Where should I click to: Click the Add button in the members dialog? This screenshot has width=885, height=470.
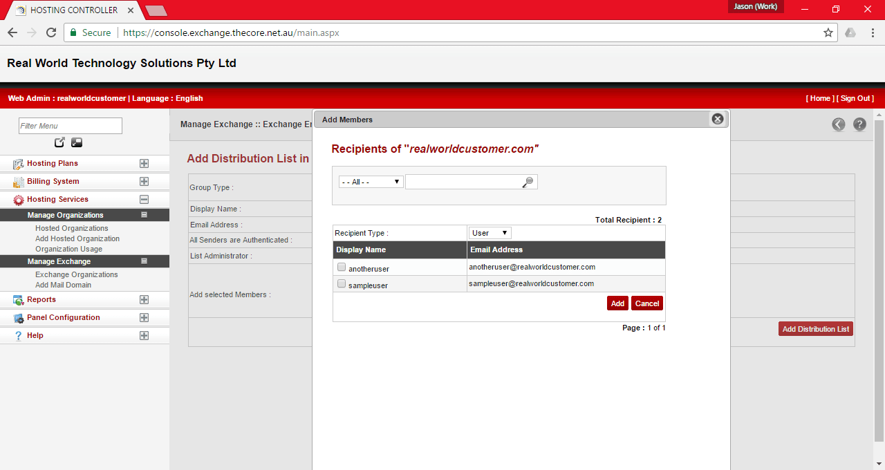pyautogui.click(x=617, y=303)
